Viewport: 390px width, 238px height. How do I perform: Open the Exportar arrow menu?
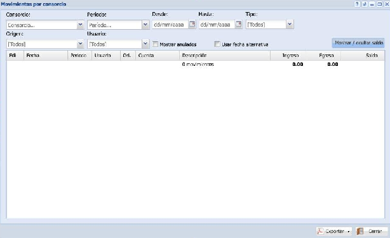(x=349, y=231)
